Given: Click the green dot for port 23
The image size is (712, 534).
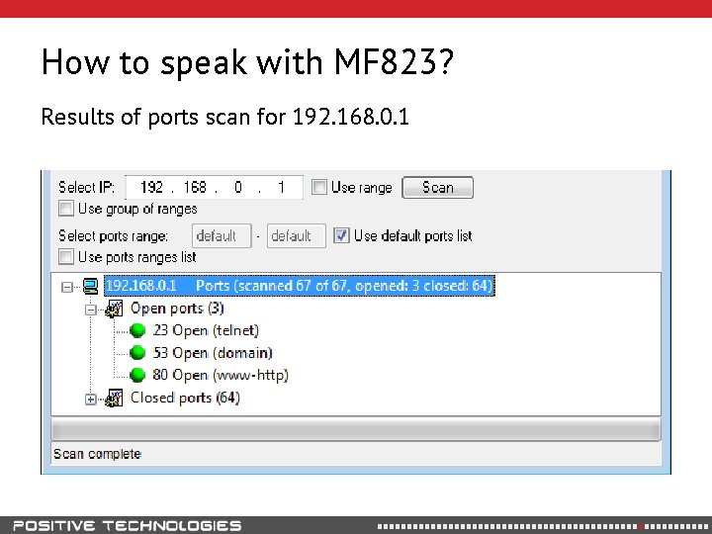Looking at the screenshot, I should [x=137, y=330].
